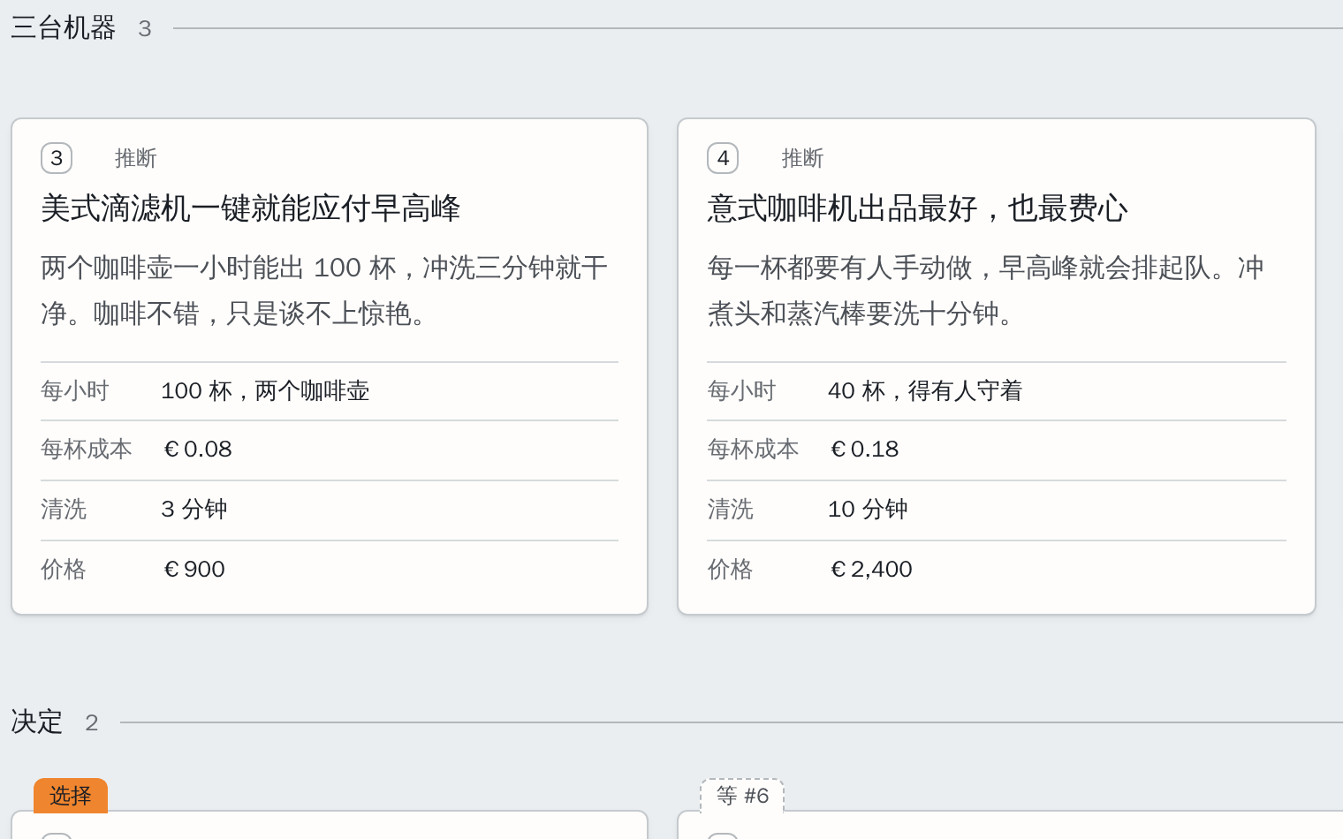Click the 推断 label on card 4
The width and height of the screenshot is (1343, 839).
pos(802,158)
